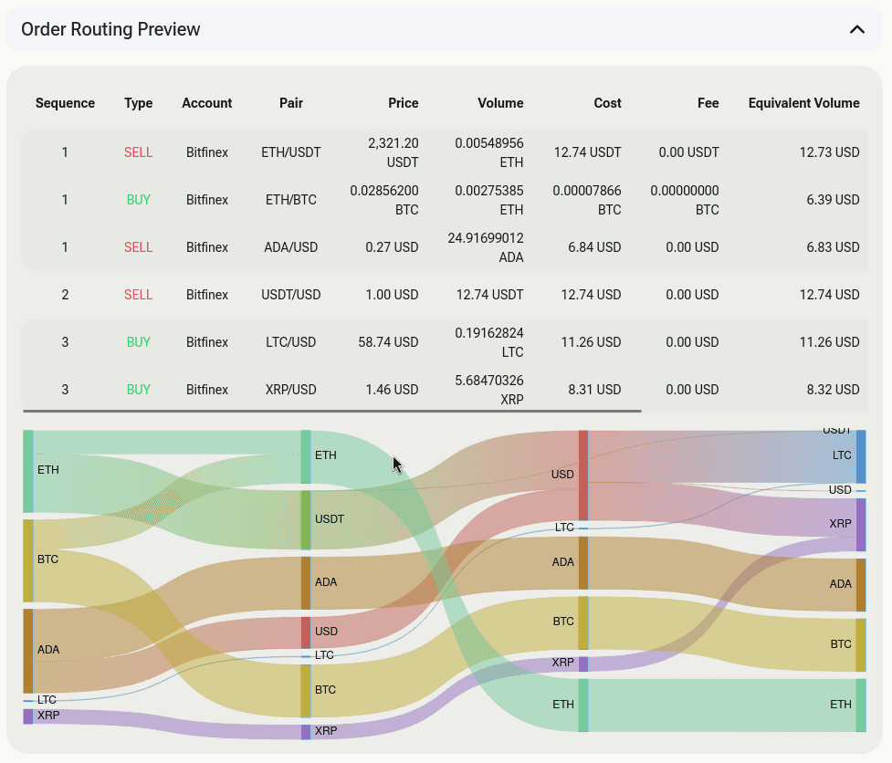
Task: Select the USDT/USD pair cell
Action: [290, 295]
